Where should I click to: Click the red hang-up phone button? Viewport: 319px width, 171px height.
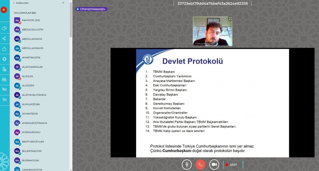pyautogui.click(x=200, y=164)
